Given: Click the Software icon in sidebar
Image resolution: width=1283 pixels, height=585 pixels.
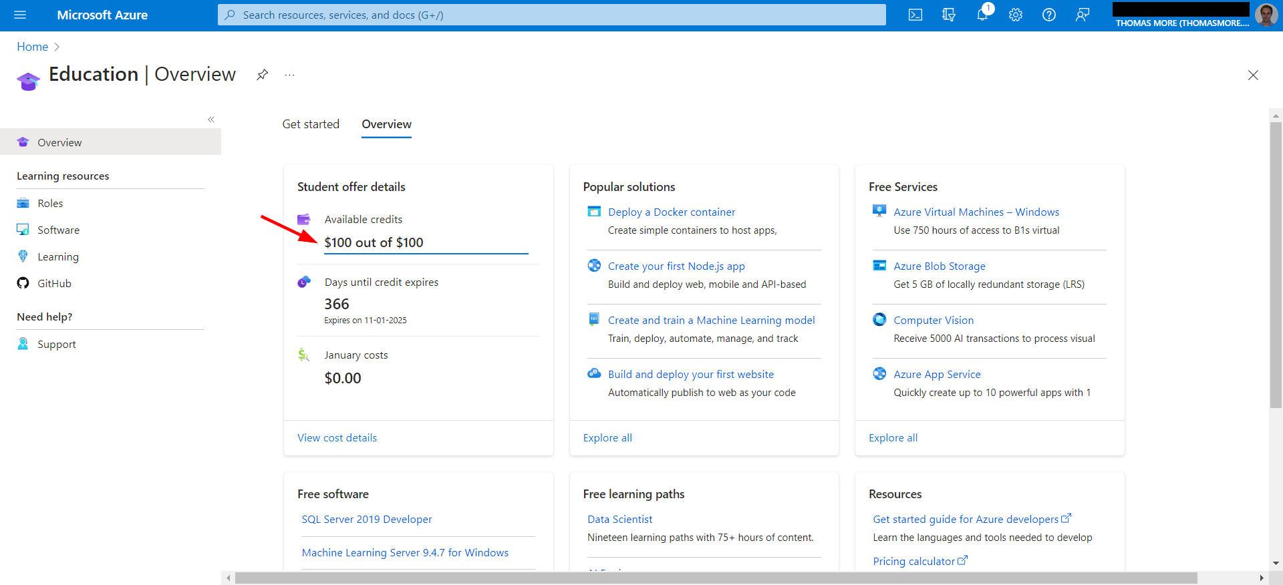Looking at the screenshot, I should 23,230.
